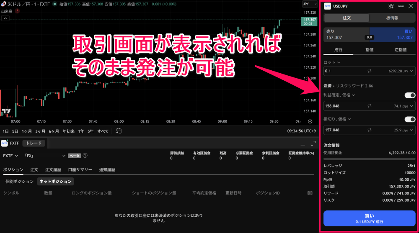Click the 使用証拠金 margin usage bar
This screenshot has width=419, height=233.
(369, 159)
